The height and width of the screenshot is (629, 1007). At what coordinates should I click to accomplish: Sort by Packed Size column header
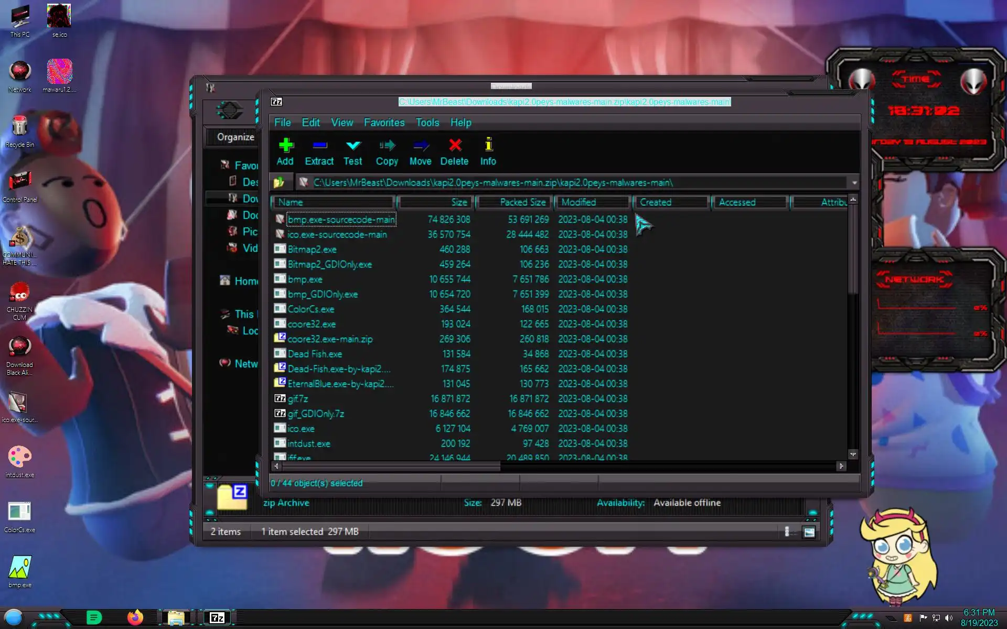pos(514,202)
